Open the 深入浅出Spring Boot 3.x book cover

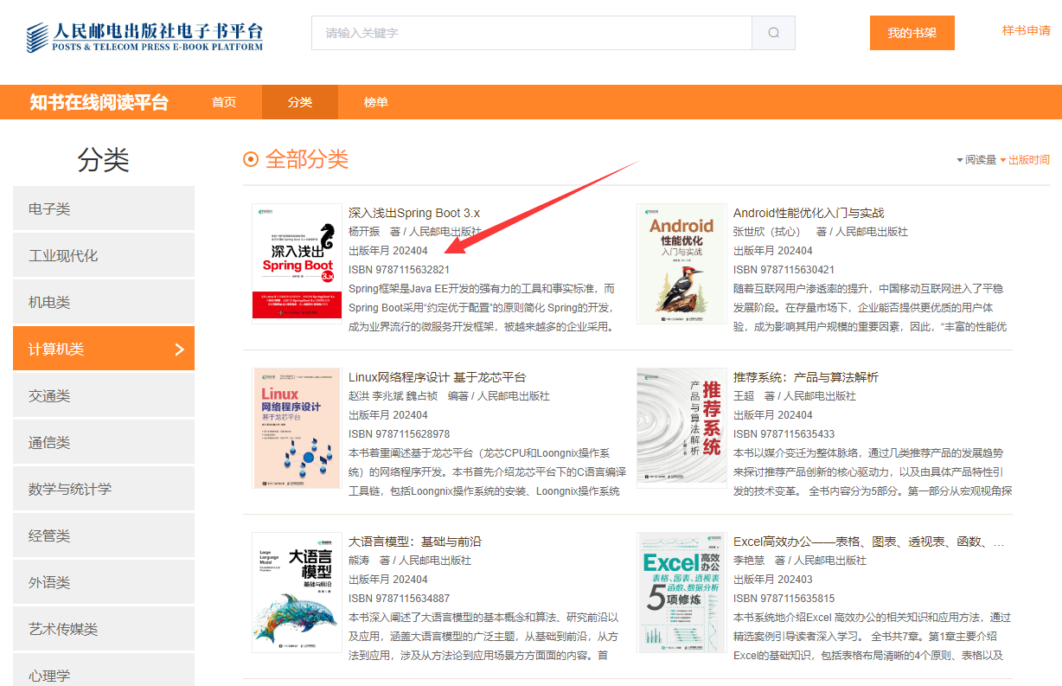[297, 264]
